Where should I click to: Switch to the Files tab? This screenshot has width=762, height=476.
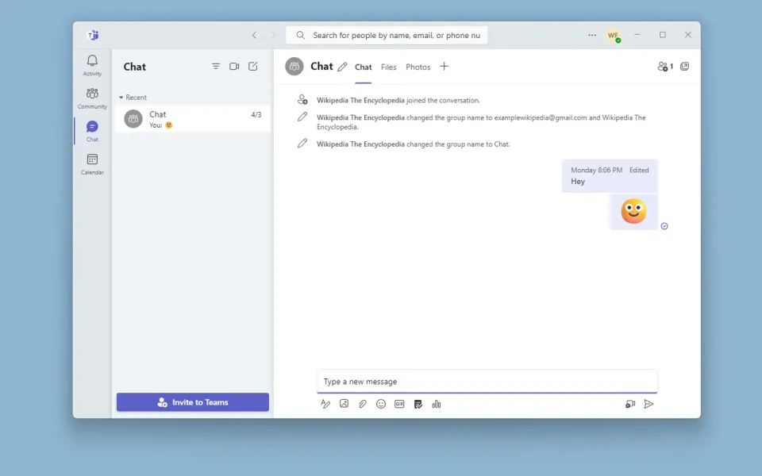[388, 67]
